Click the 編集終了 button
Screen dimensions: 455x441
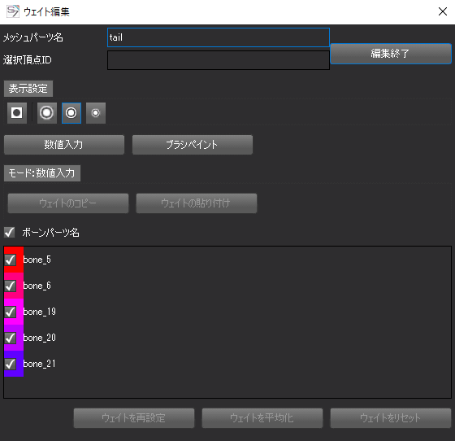391,54
